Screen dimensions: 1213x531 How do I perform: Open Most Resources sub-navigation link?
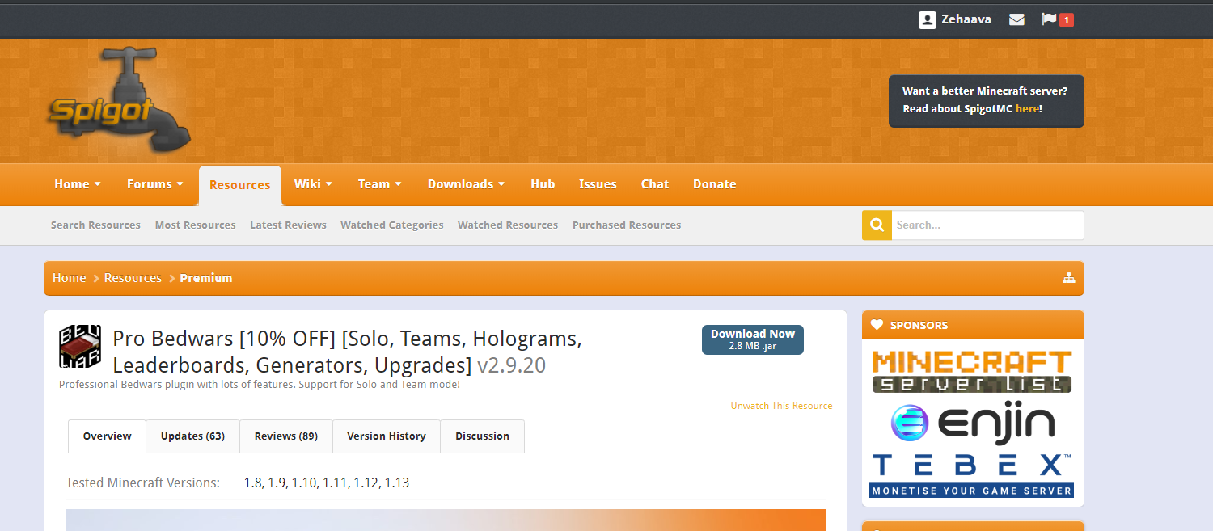tap(196, 225)
